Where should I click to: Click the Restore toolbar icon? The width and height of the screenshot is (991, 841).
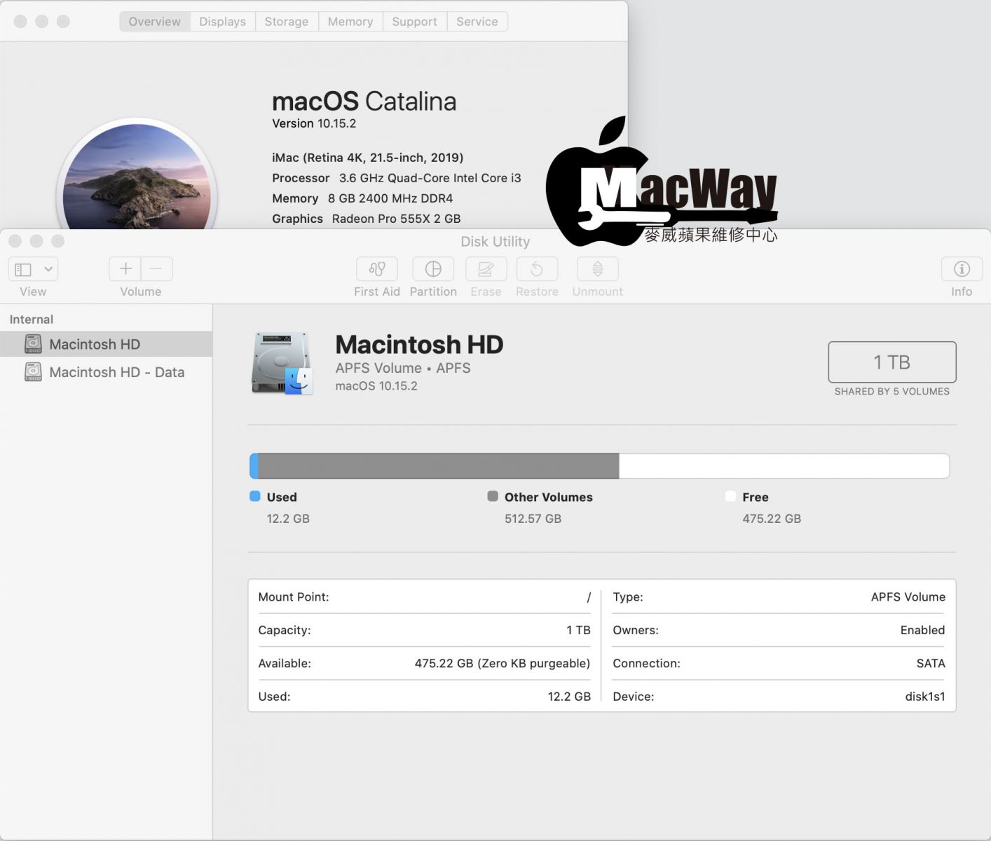click(537, 269)
